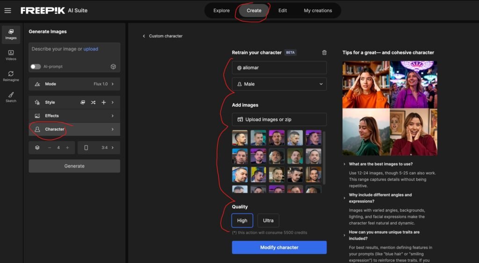The height and width of the screenshot is (263, 479).
Task: Toggle the AI-prompt switch
Action: [x=36, y=66]
